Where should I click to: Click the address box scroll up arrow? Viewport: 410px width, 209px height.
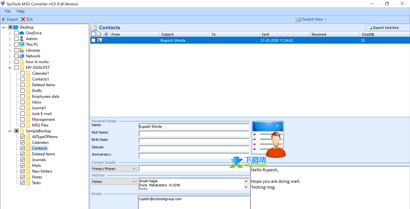[246, 181]
